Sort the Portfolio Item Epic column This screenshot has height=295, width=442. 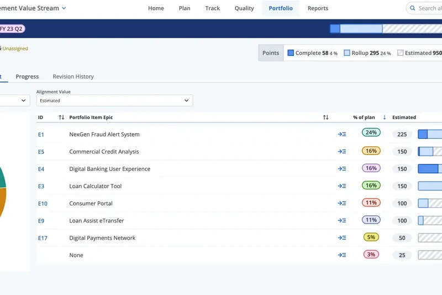click(325, 117)
